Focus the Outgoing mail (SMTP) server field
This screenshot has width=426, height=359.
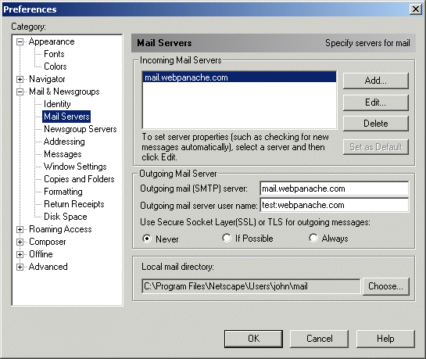[335, 188]
